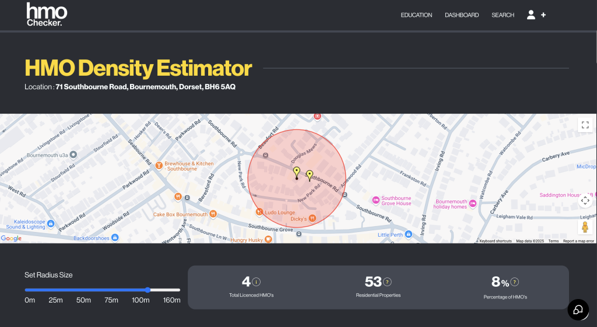Click the 71 Southbourne Road location text

coord(145,87)
